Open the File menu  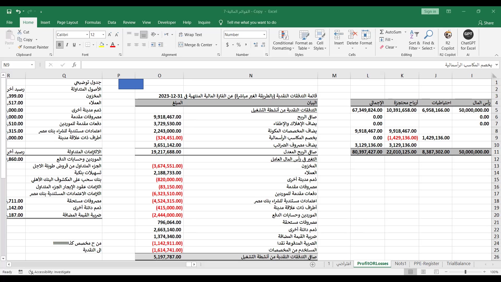coord(9,22)
